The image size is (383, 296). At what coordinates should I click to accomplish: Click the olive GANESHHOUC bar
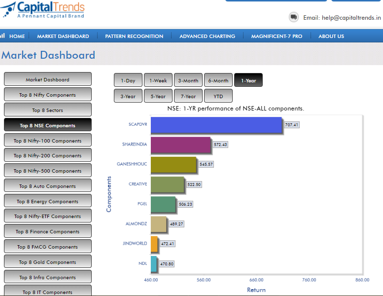point(174,165)
